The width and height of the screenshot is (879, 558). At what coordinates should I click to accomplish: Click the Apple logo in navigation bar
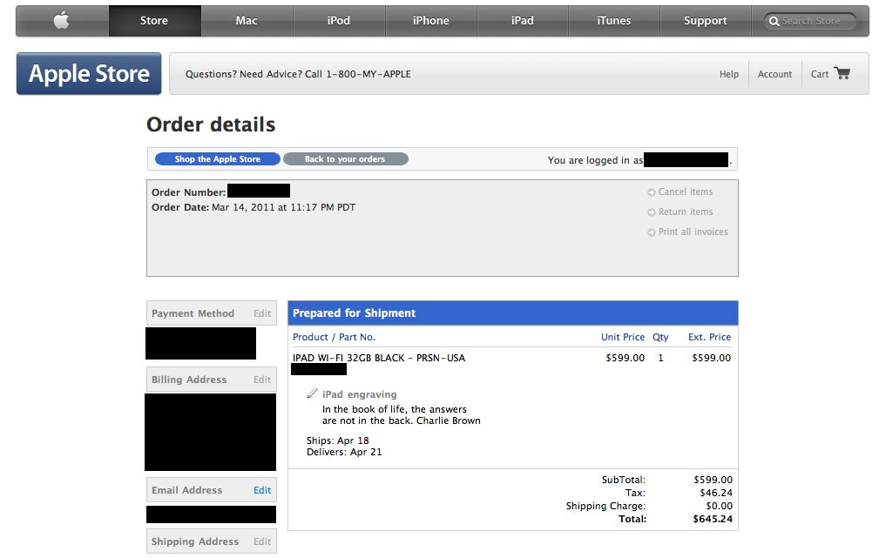point(62,21)
